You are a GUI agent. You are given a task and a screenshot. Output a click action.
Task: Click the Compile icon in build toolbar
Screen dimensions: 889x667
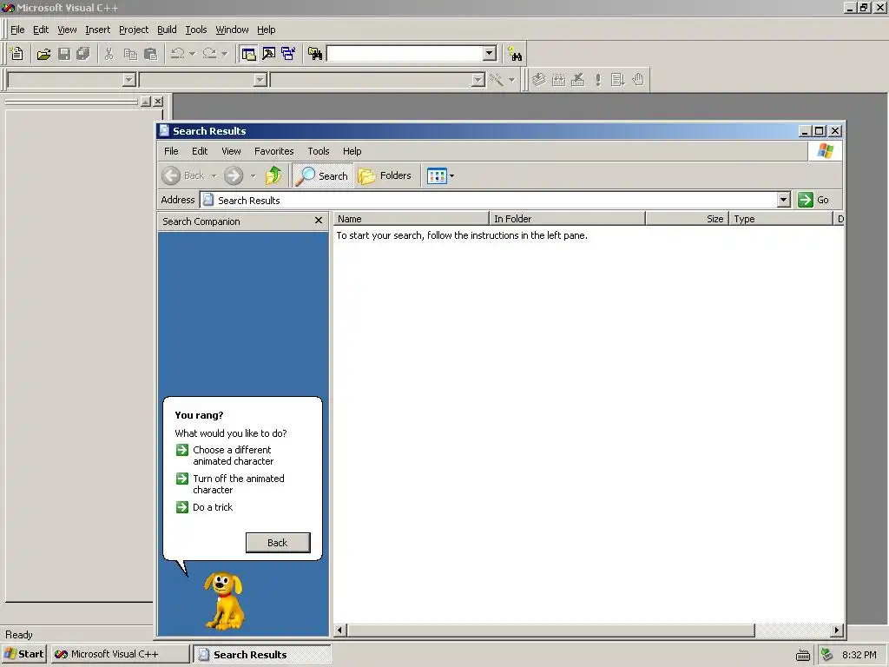[x=538, y=80]
